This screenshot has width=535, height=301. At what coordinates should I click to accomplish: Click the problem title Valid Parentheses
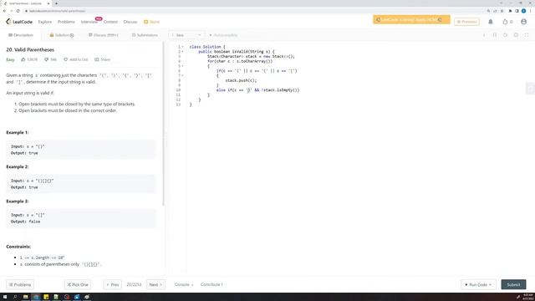[30, 49]
